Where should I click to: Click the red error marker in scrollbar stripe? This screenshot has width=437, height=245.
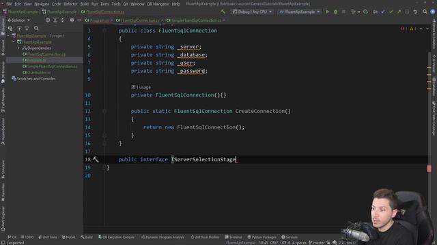pos(429,168)
